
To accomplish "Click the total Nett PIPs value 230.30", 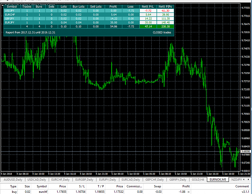I will 165,26.
